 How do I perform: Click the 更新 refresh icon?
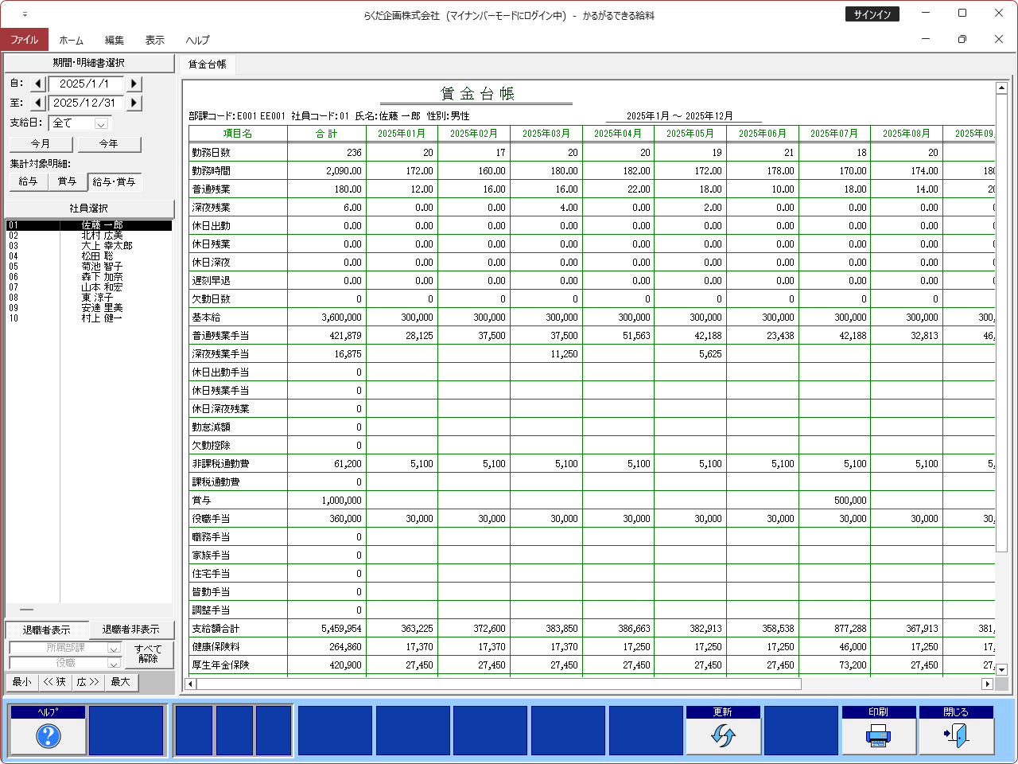(x=722, y=736)
